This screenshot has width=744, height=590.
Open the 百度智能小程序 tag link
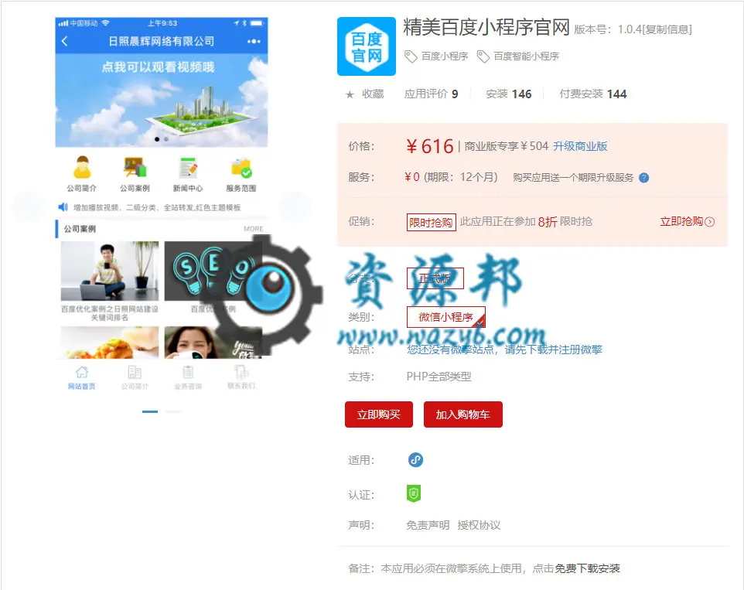[x=526, y=56]
